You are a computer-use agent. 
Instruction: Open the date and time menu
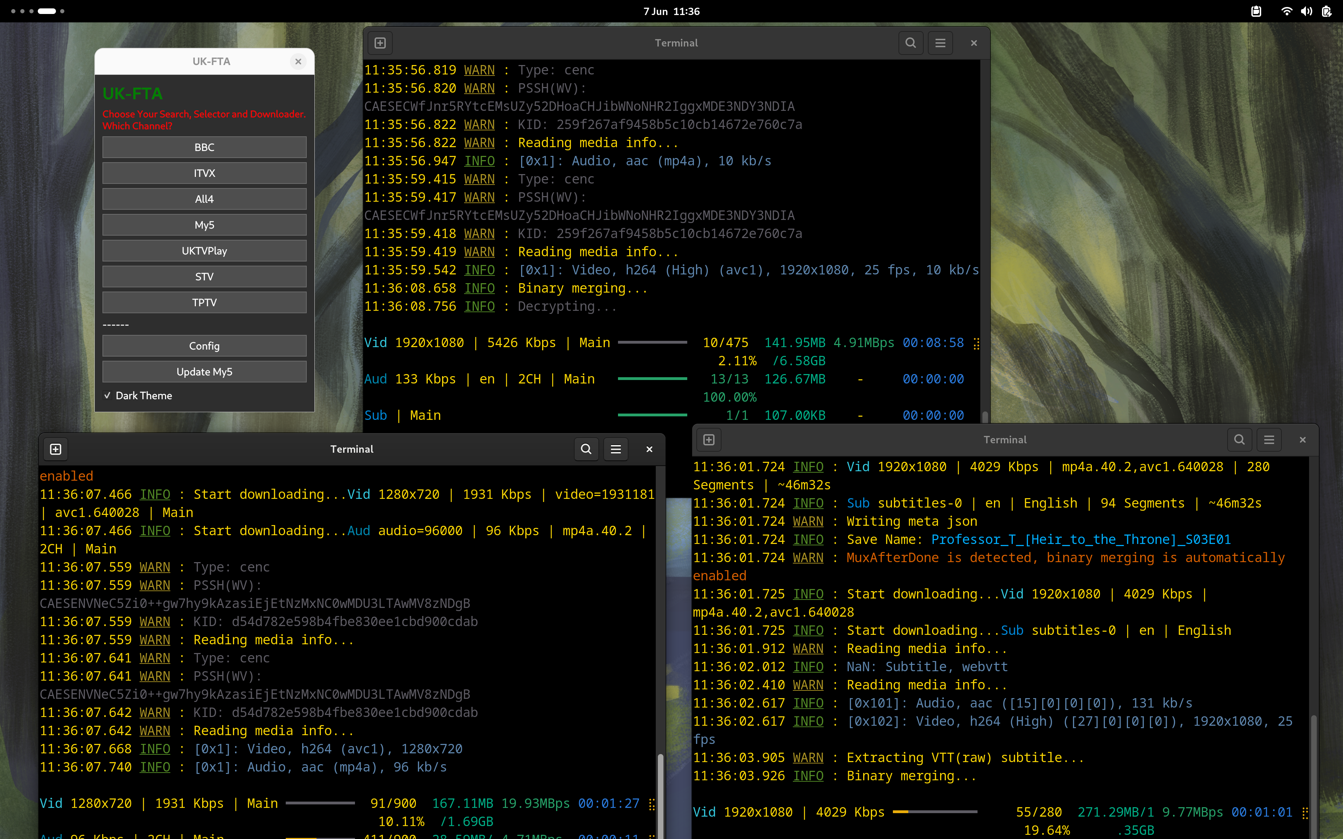pyautogui.click(x=671, y=11)
